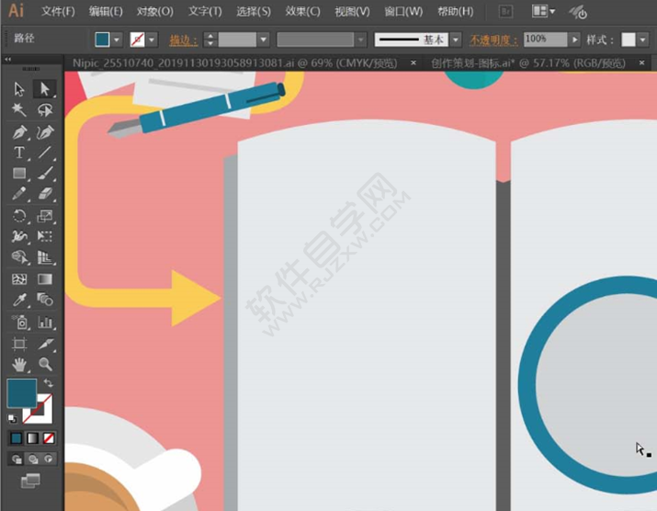
Task: Adjust the stroke weight stepper arrows
Action: click(210, 40)
